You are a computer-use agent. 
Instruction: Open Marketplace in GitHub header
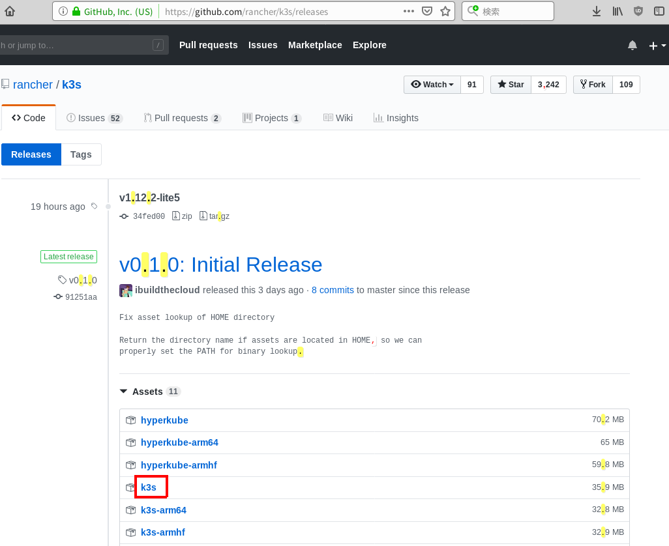(x=315, y=45)
